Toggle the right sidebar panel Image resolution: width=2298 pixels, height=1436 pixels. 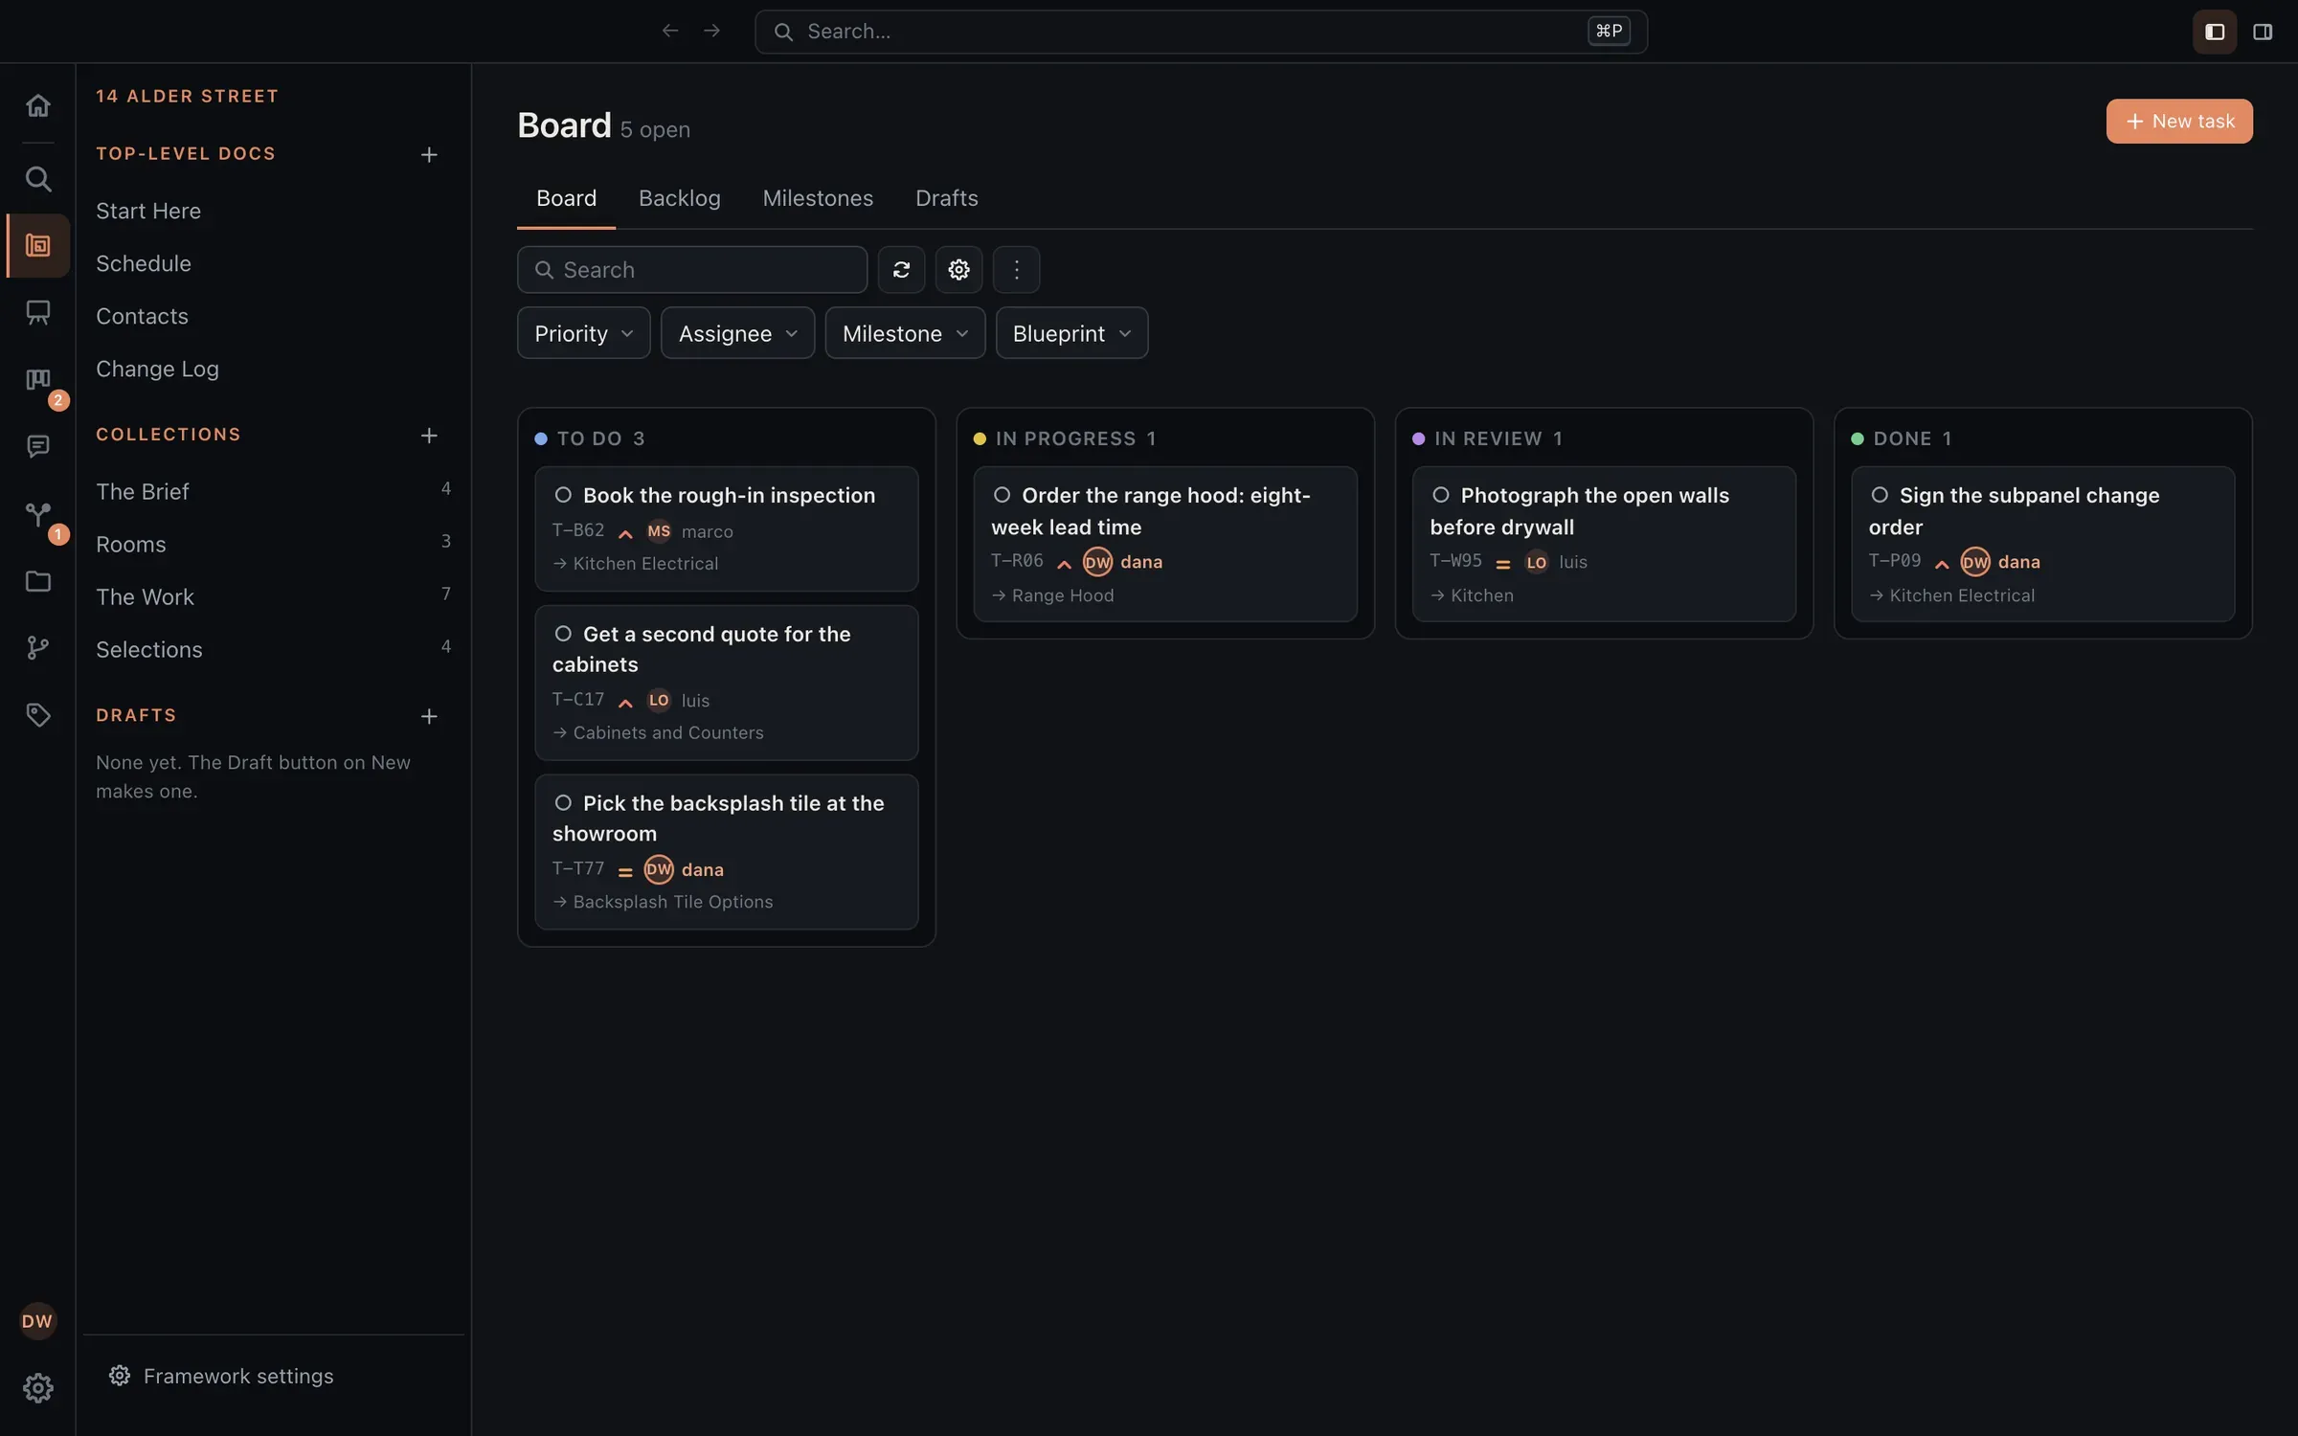tap(2263, 32)
